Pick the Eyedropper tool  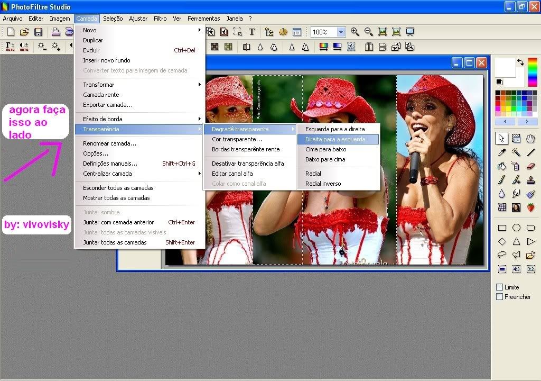[502, 152]
